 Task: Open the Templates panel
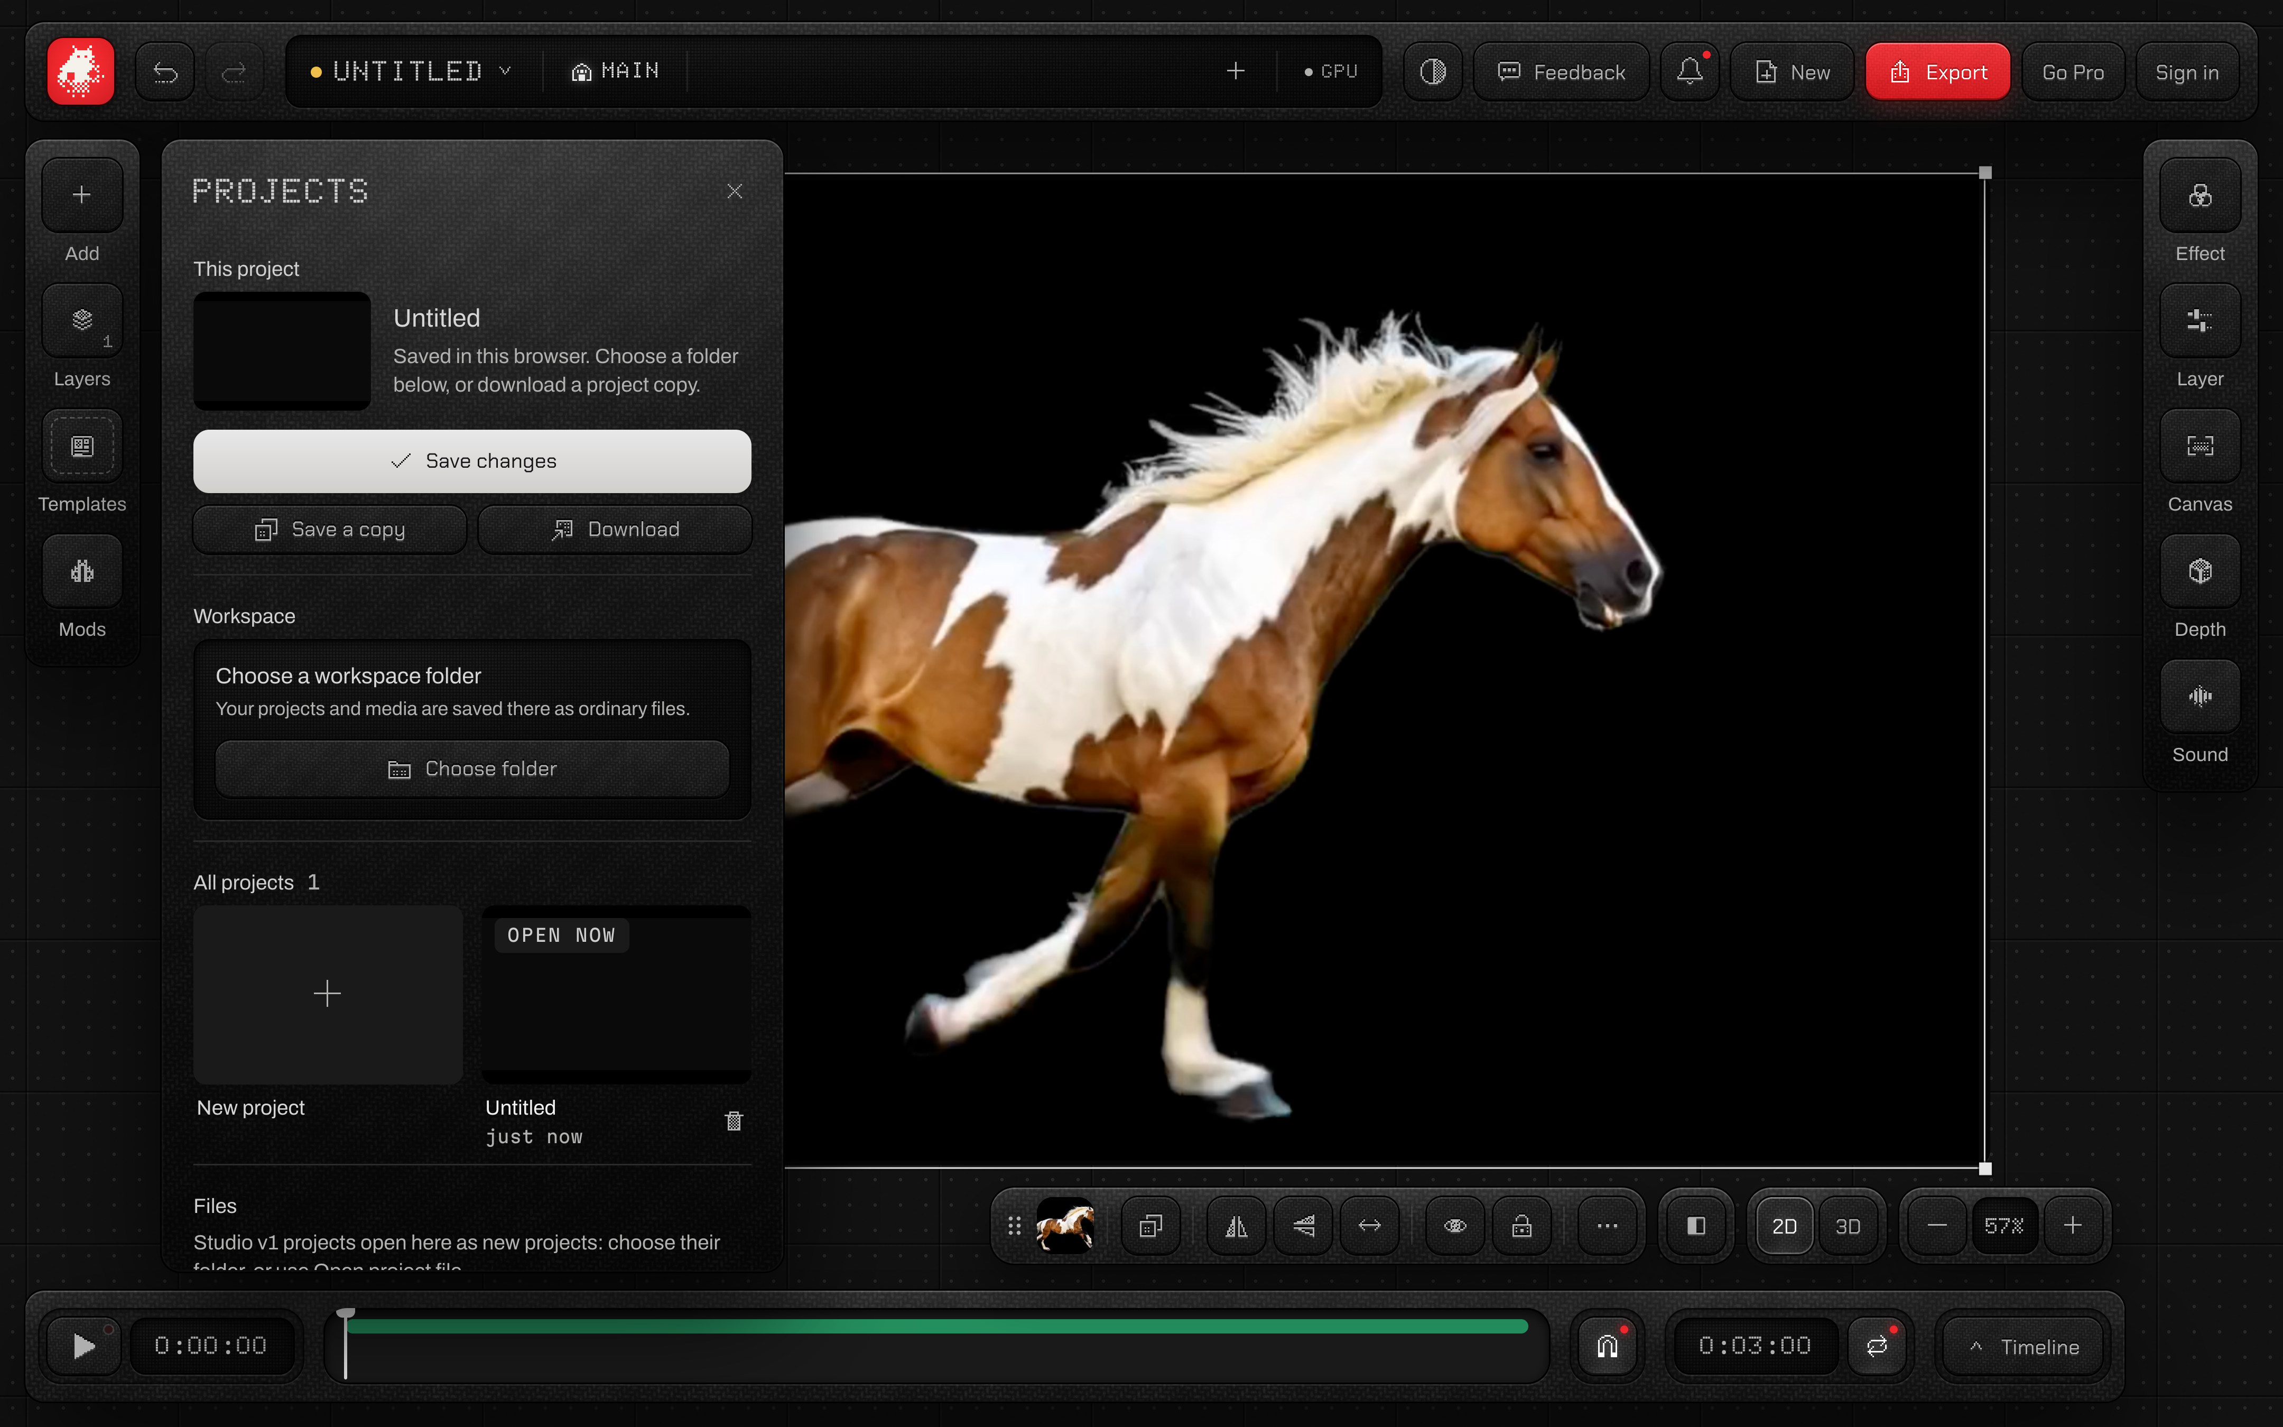(82, 447)
